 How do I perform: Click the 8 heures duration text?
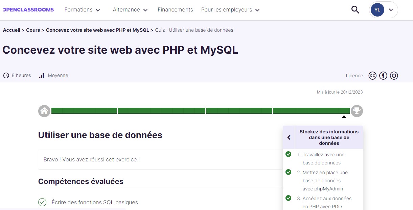click(x=21, y=75)
